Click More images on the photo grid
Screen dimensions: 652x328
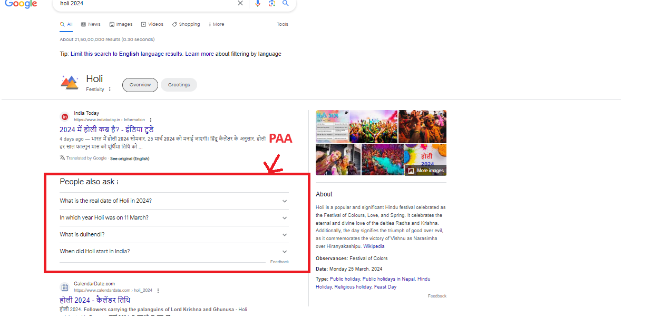(x=425, y=171)
